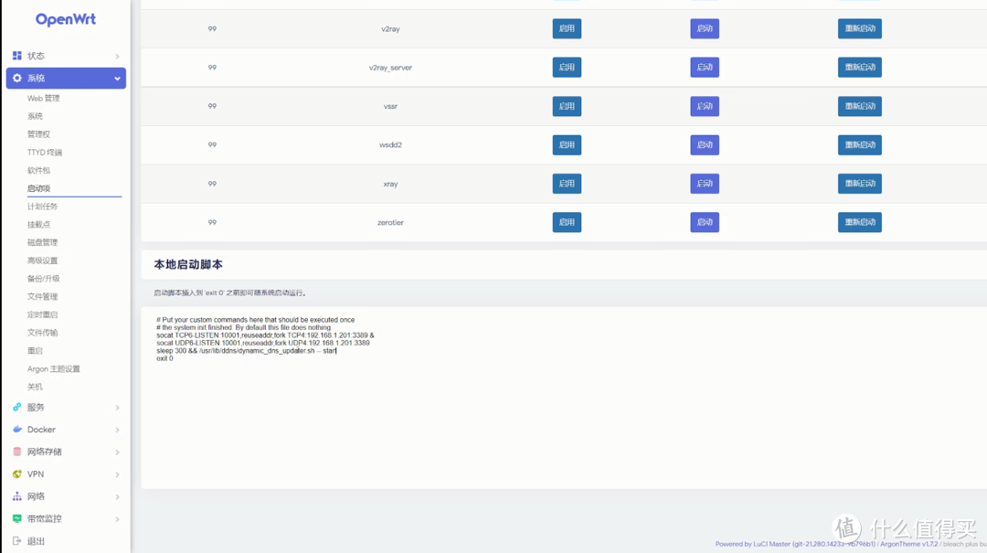Open the 软件包 page

pyautogui.click(x=38, y=170)
